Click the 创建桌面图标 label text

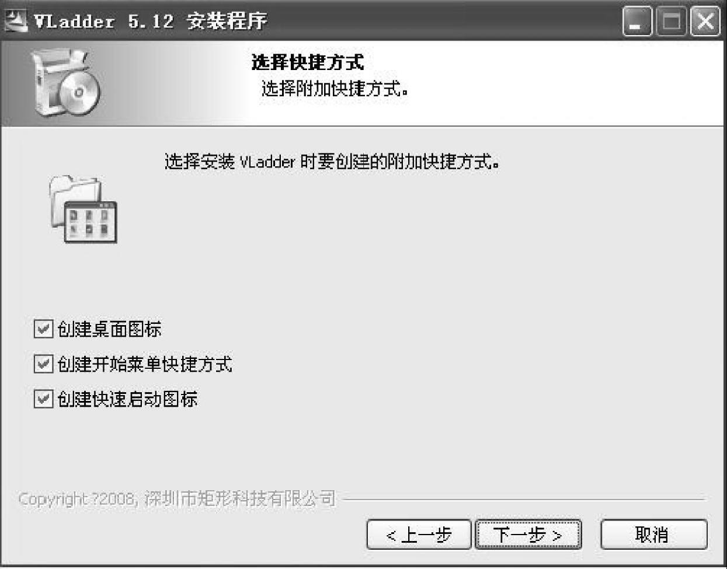coord(109,329)
